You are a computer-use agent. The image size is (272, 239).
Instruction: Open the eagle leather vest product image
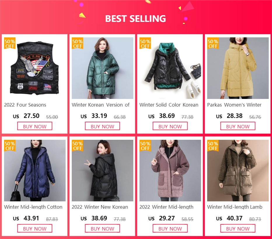click(35, 68)
